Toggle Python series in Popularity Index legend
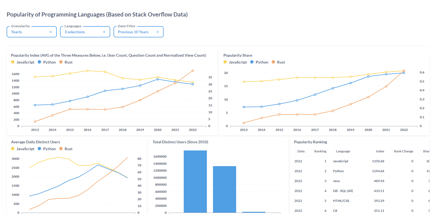 47,62
